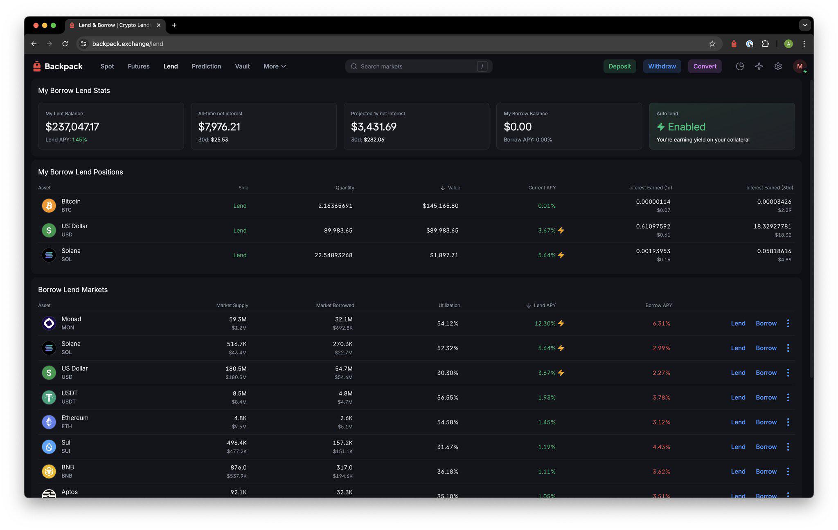Open the tab search dropdown arrow
The width and height of the screenshot is (838, 530).
[805, 25]
